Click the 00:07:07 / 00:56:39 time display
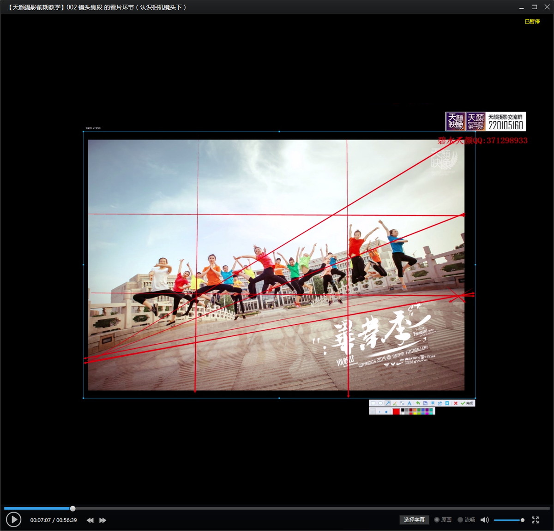The width and height of the screenshot is (554, 531). (x=54, y=520)
